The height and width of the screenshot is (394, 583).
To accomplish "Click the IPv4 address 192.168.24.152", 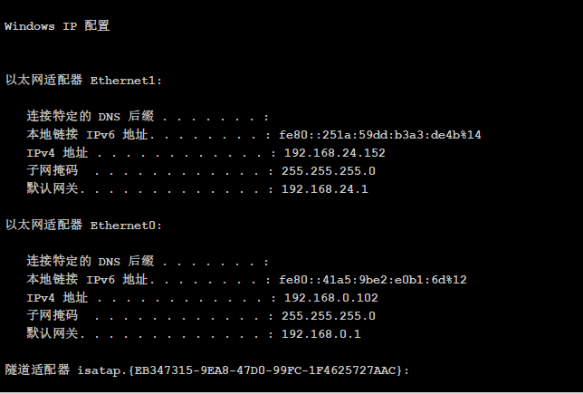I will [x=335, y=152].
